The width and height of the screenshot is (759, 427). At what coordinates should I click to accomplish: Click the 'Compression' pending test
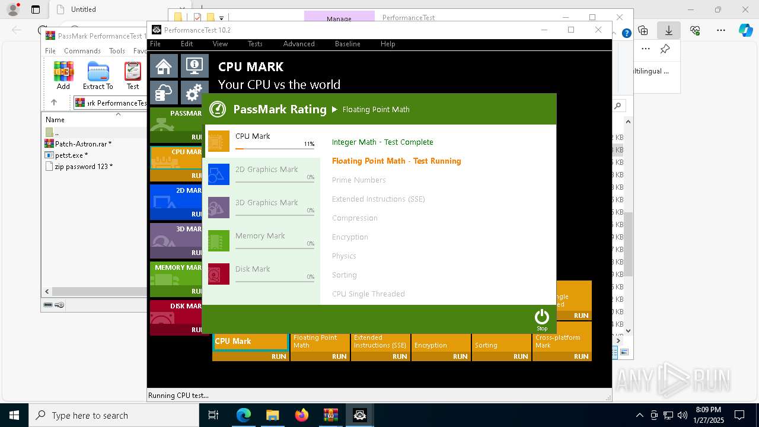[x=355, y=218]
